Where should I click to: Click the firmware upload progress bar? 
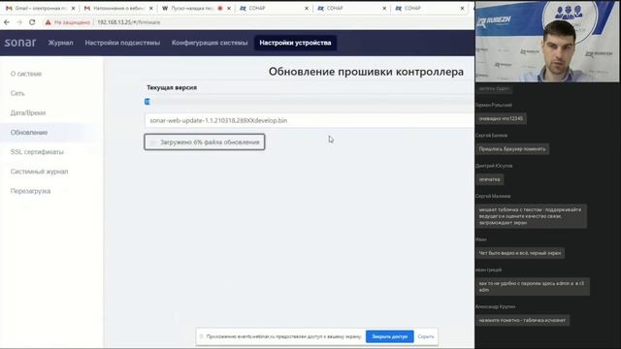pyautogui.click(x=310, y=102)
